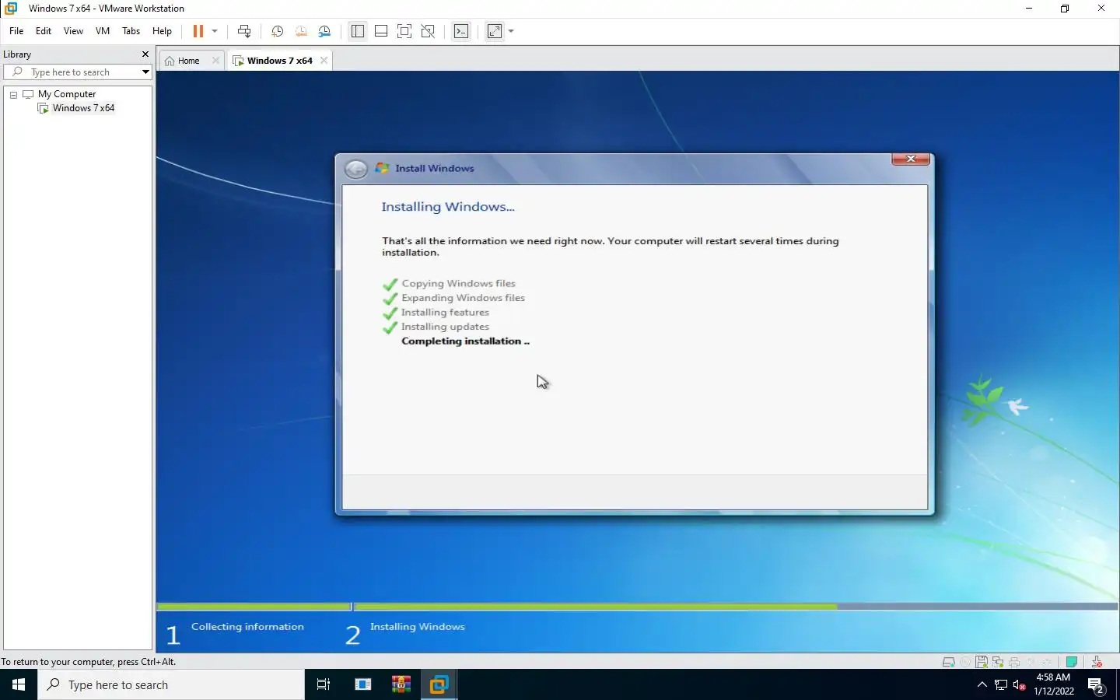Image resolution: width=1120 pixels, height=700 pixels.
Task: Click the network adapter device status icon
Action: 998,662
